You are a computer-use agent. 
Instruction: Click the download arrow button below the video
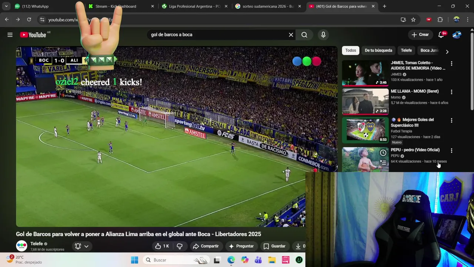(x=298, y=246)
